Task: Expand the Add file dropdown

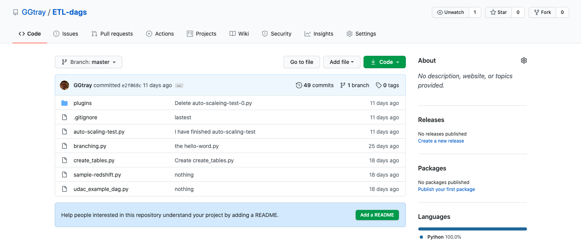Action: 342,62
